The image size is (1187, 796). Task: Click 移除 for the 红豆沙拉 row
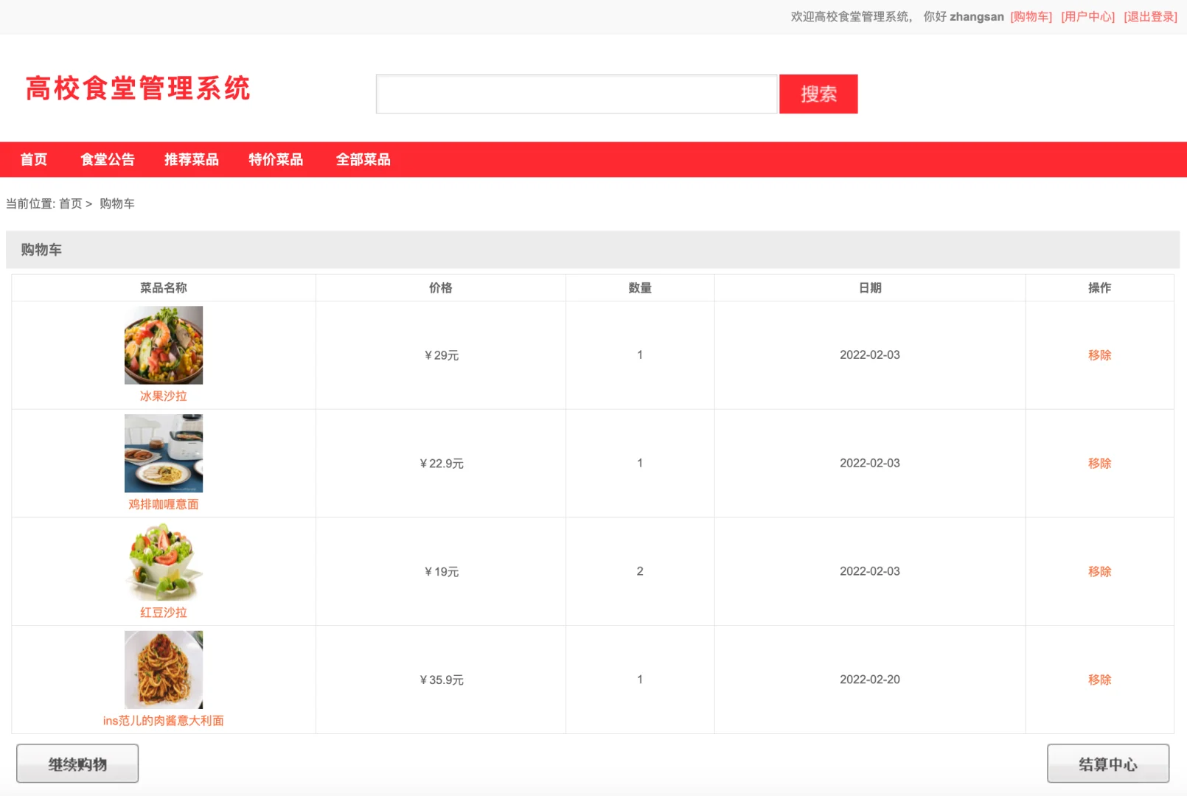[1099, 571]
